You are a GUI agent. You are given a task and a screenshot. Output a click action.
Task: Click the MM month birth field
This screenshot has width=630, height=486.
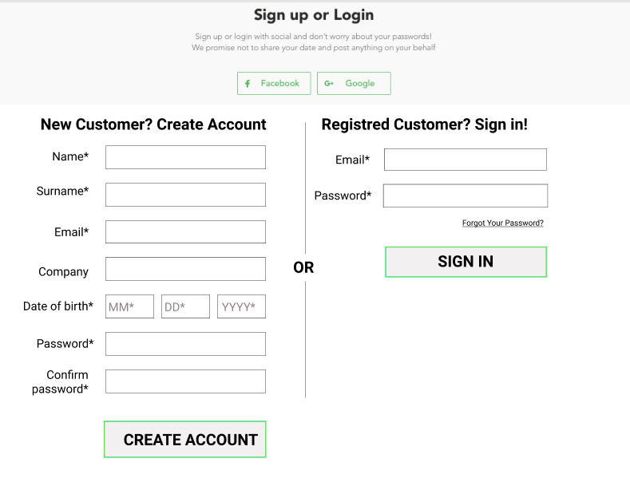130,306
